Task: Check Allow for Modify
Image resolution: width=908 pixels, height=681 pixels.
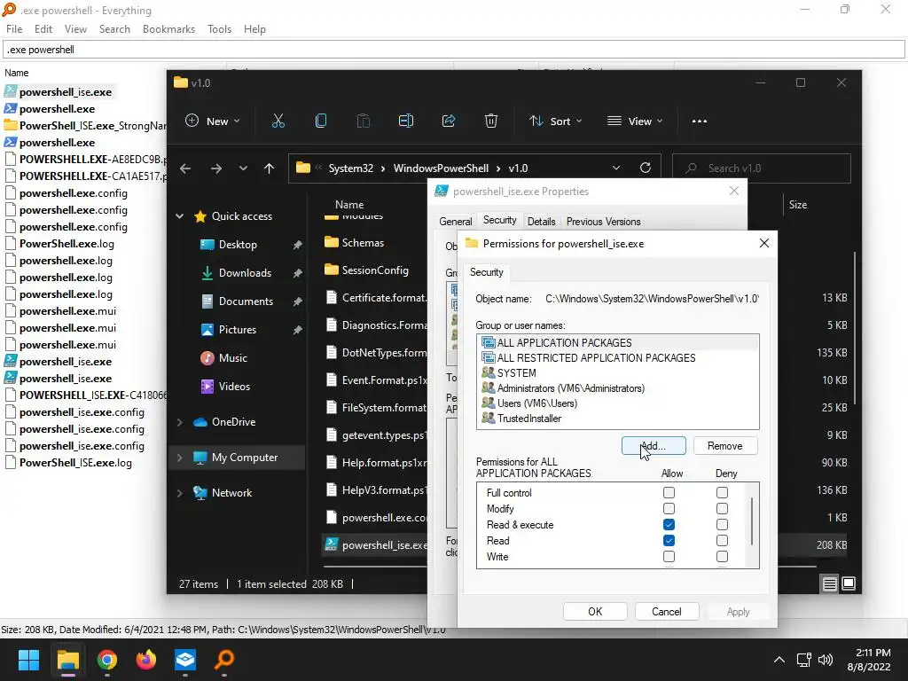Action: [x=669, y=508]
